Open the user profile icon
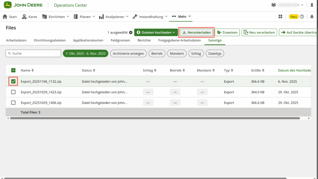Viewport: 318px width, 179px height. tap(312, 5)
